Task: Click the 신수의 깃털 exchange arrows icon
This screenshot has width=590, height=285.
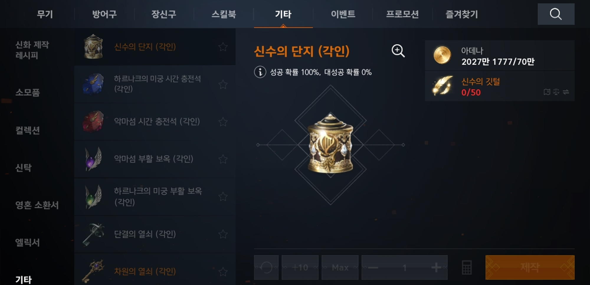Action: [566, 92]
